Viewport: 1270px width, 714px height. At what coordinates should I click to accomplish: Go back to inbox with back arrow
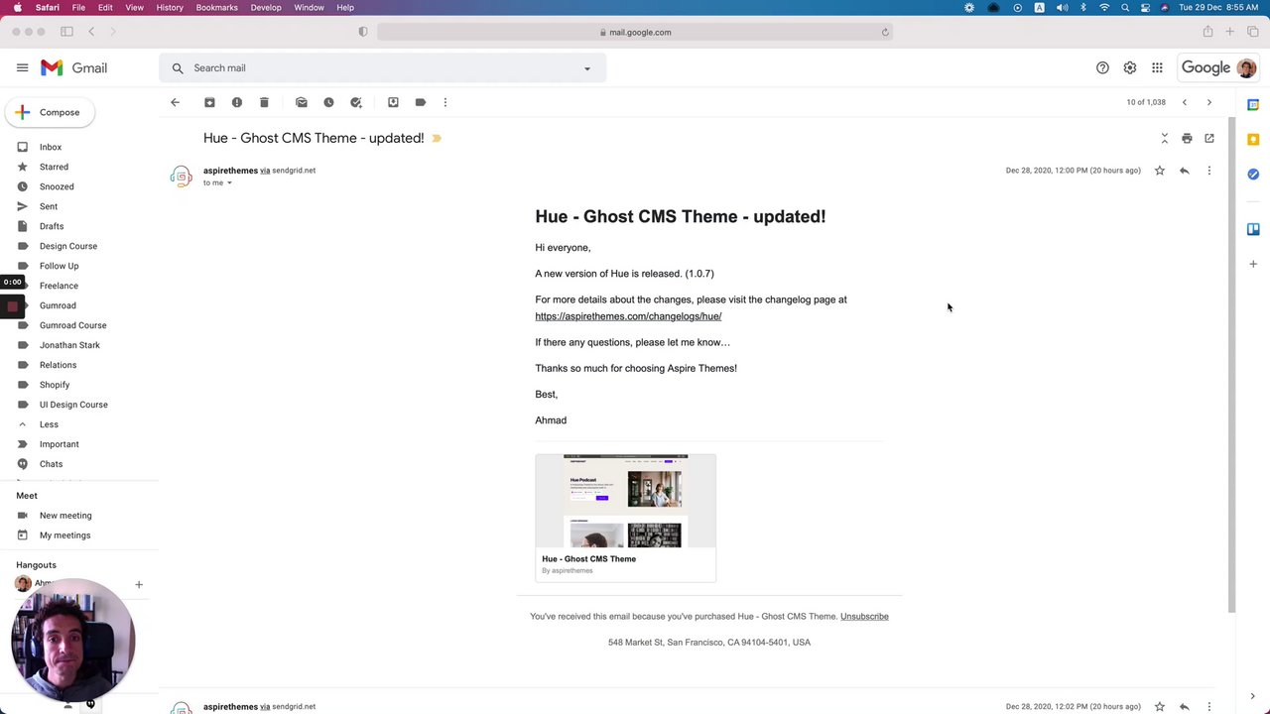[175, 102]
